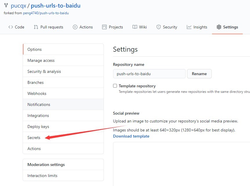This screenshot has width=250, height=186.
Task: Click the Pull requests icon
Action: pos(36,27)
